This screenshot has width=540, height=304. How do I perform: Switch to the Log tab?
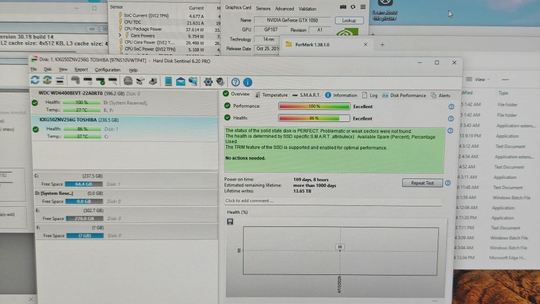[x=370, y=95]
